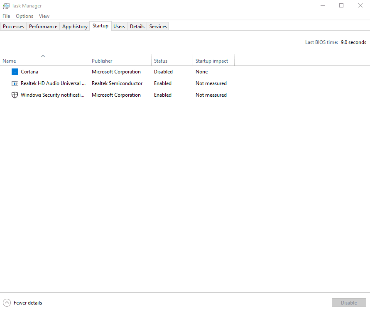Click the Fewer details circle arrow icon
This screenshot has height=312, width=370.
click(7, 302)
